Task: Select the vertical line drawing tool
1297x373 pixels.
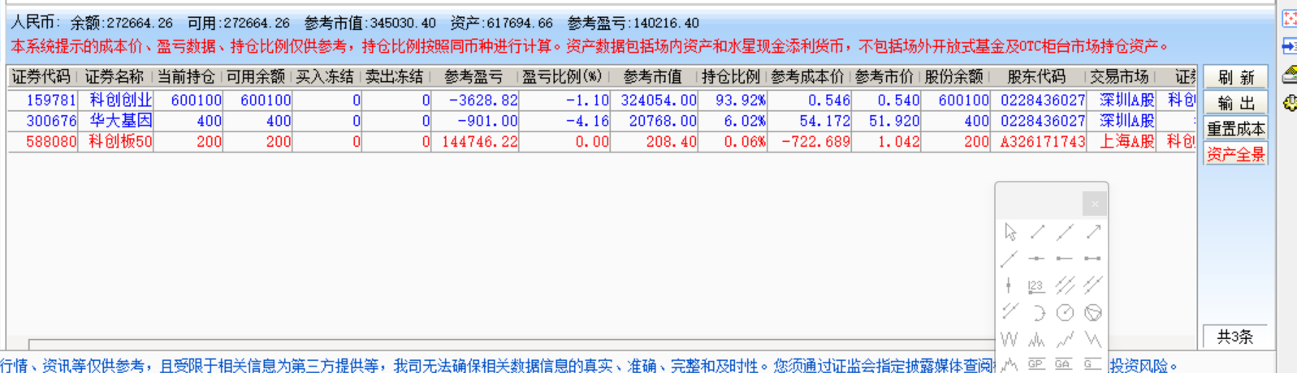Action: coord(1009,285)
